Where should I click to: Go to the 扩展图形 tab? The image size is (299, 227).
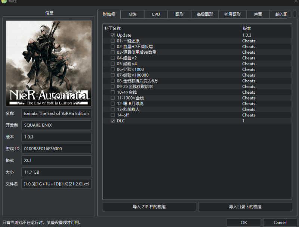click(x=232, y=14)
